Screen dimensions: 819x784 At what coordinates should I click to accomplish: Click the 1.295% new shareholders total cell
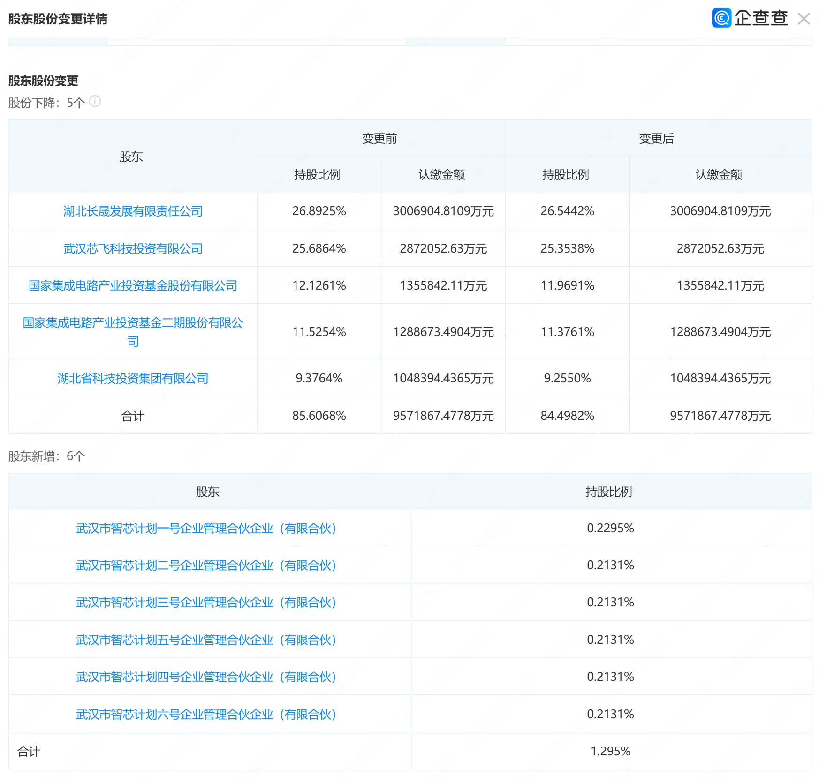click(610, 751)
